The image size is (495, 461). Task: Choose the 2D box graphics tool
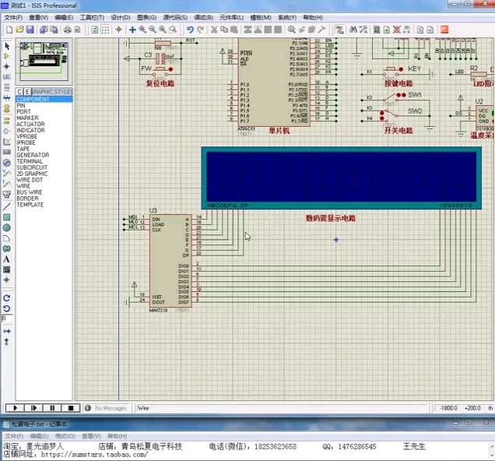pyautogui.click(x=7, y=217)
